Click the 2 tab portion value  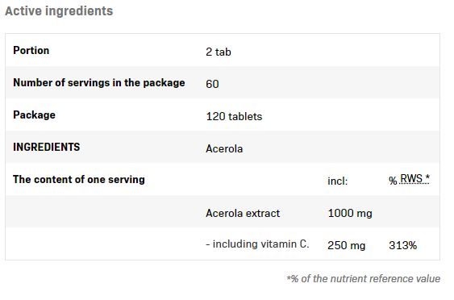pyautogui.click(x=219, y=52)
